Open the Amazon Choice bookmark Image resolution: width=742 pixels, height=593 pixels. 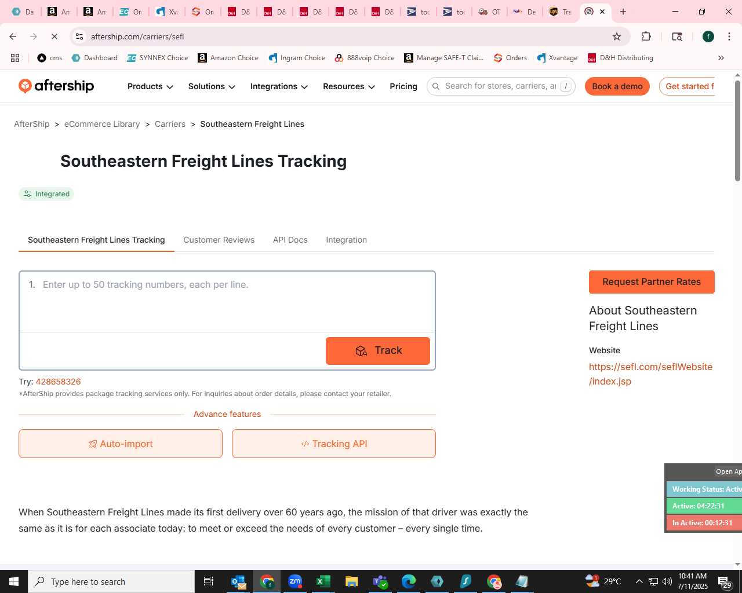click(228, 58)
